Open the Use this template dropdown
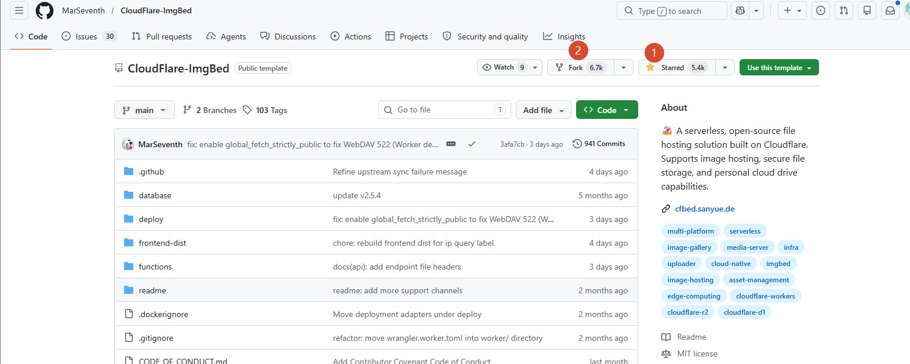910x364 pixels. click(x=779, y=67)
